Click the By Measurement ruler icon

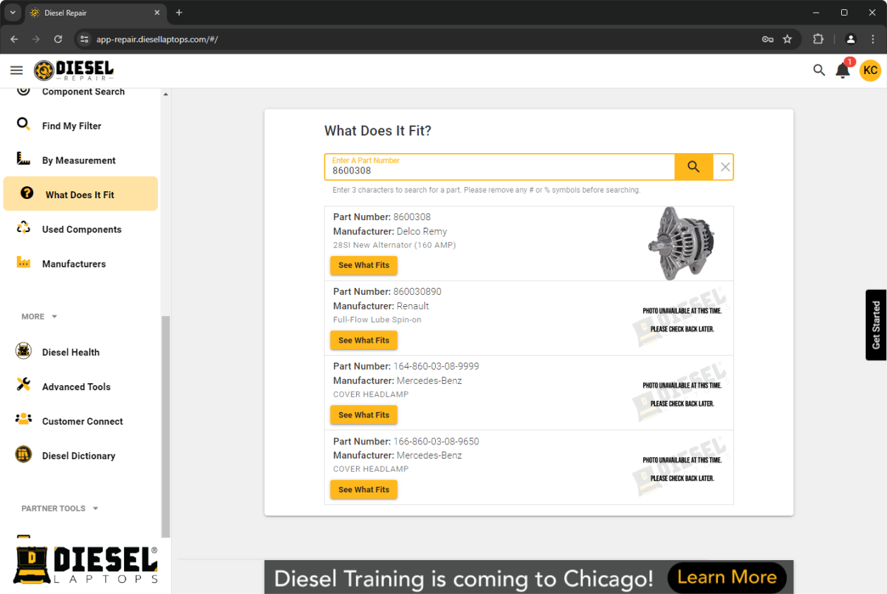tap(23, 159)
